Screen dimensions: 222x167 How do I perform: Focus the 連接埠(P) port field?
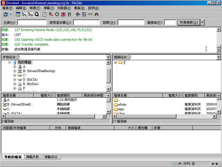[170, 23]
